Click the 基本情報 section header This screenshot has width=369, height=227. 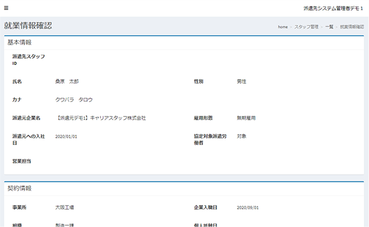pos(20,42)
